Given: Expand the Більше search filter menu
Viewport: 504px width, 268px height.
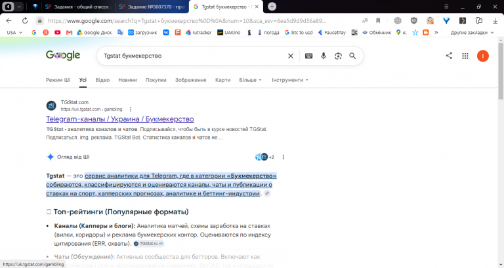Looking at the screenshot, I should coord(250,80).
